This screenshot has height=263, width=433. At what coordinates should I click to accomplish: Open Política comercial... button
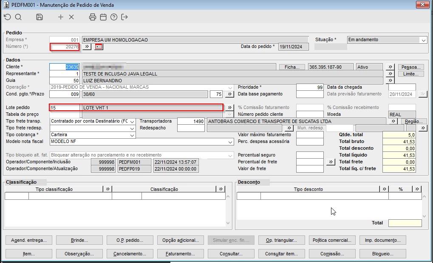coord(332,240)
